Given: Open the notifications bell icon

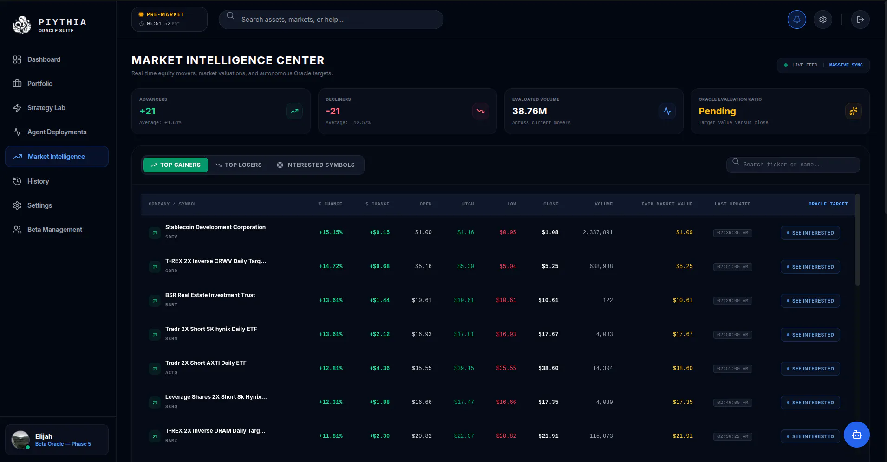Looking at the screenshot, I should pos(796,20).
